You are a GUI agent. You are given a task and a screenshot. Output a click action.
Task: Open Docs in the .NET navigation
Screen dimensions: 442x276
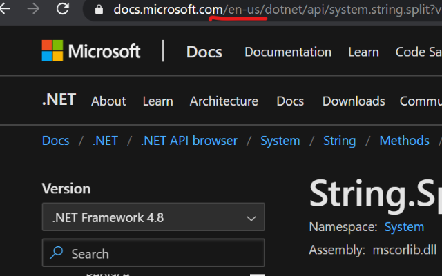[x=290, y=101]
